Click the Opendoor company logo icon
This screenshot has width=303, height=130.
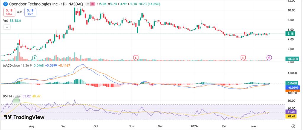(x=5, y=4)
